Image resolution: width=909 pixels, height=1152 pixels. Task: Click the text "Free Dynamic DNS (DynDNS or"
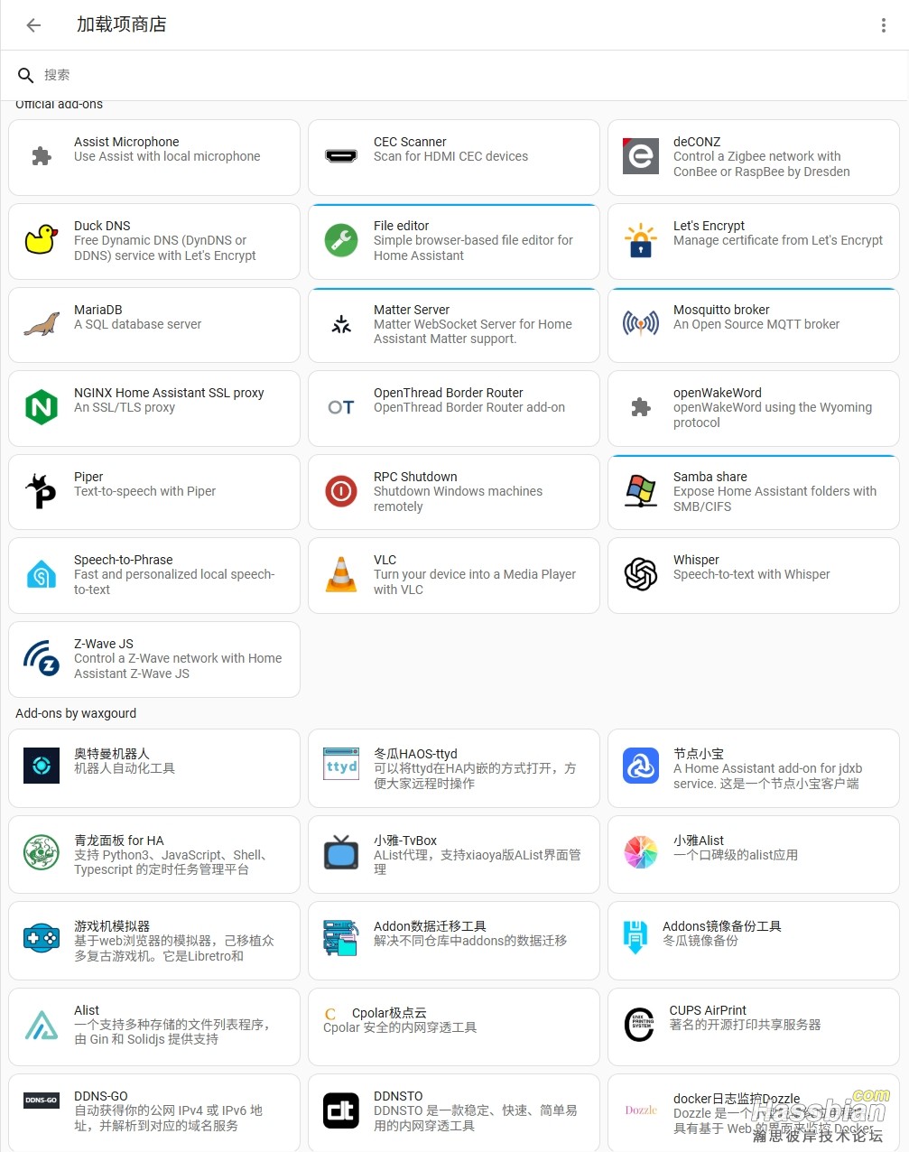(x=161, y=240)
